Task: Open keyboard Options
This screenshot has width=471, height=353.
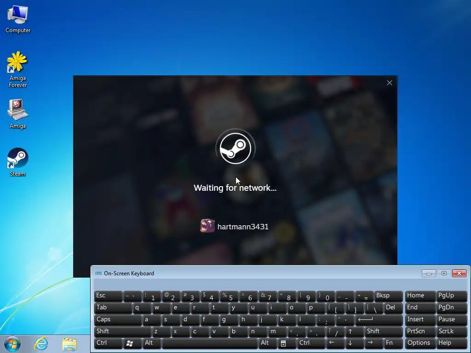Action: tap(420, 343)
